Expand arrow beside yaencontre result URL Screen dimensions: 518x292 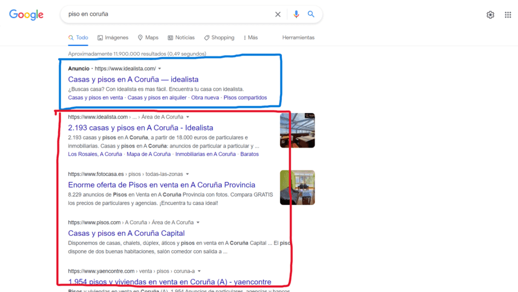[x=199, y=271]
